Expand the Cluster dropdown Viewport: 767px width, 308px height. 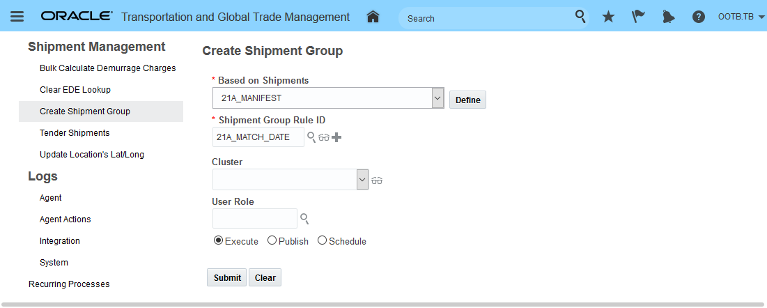[362, 180]
